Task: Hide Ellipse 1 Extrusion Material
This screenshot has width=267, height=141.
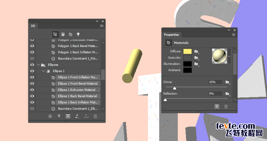Action: [x=32, y=90]
